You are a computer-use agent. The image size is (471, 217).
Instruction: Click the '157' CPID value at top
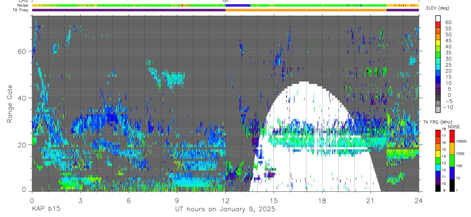pos(226,1)
